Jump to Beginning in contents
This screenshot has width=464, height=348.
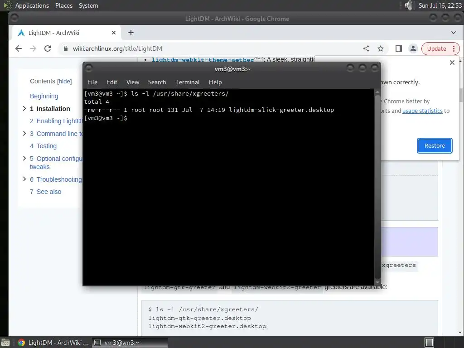[x=44, y=96]
